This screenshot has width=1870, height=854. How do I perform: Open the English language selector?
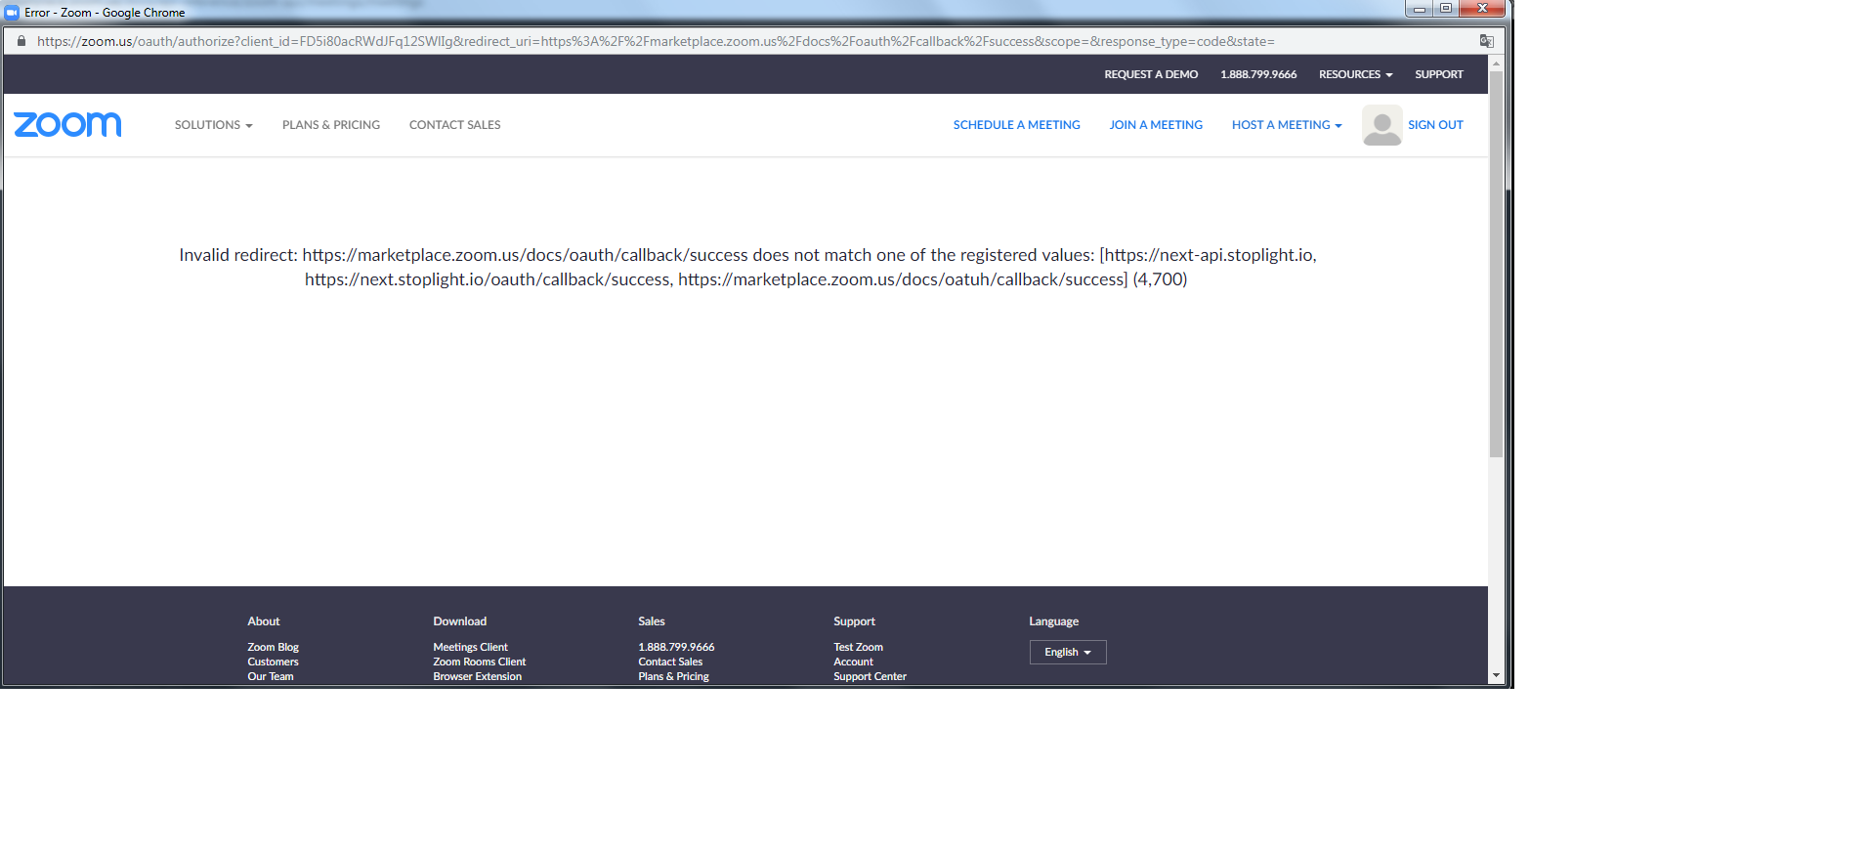click(x=1068, y=652)
